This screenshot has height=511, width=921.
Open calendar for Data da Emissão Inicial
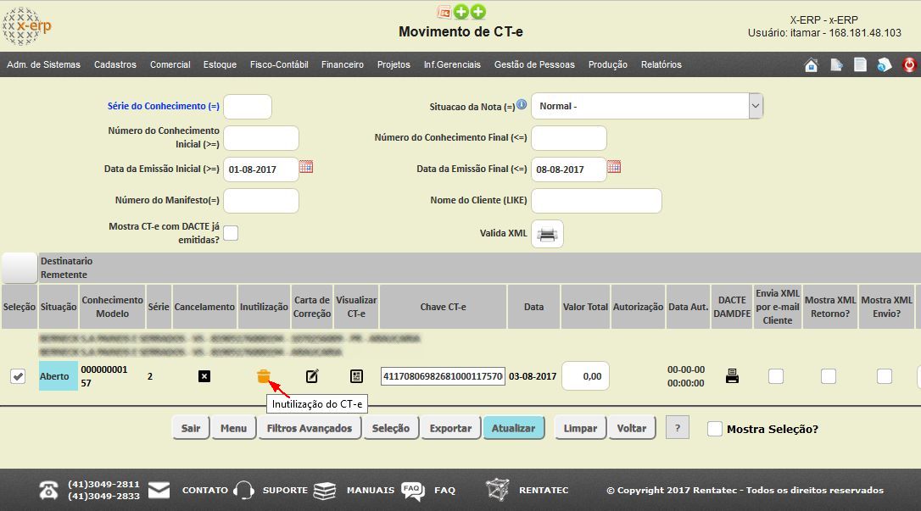point(306,167)
